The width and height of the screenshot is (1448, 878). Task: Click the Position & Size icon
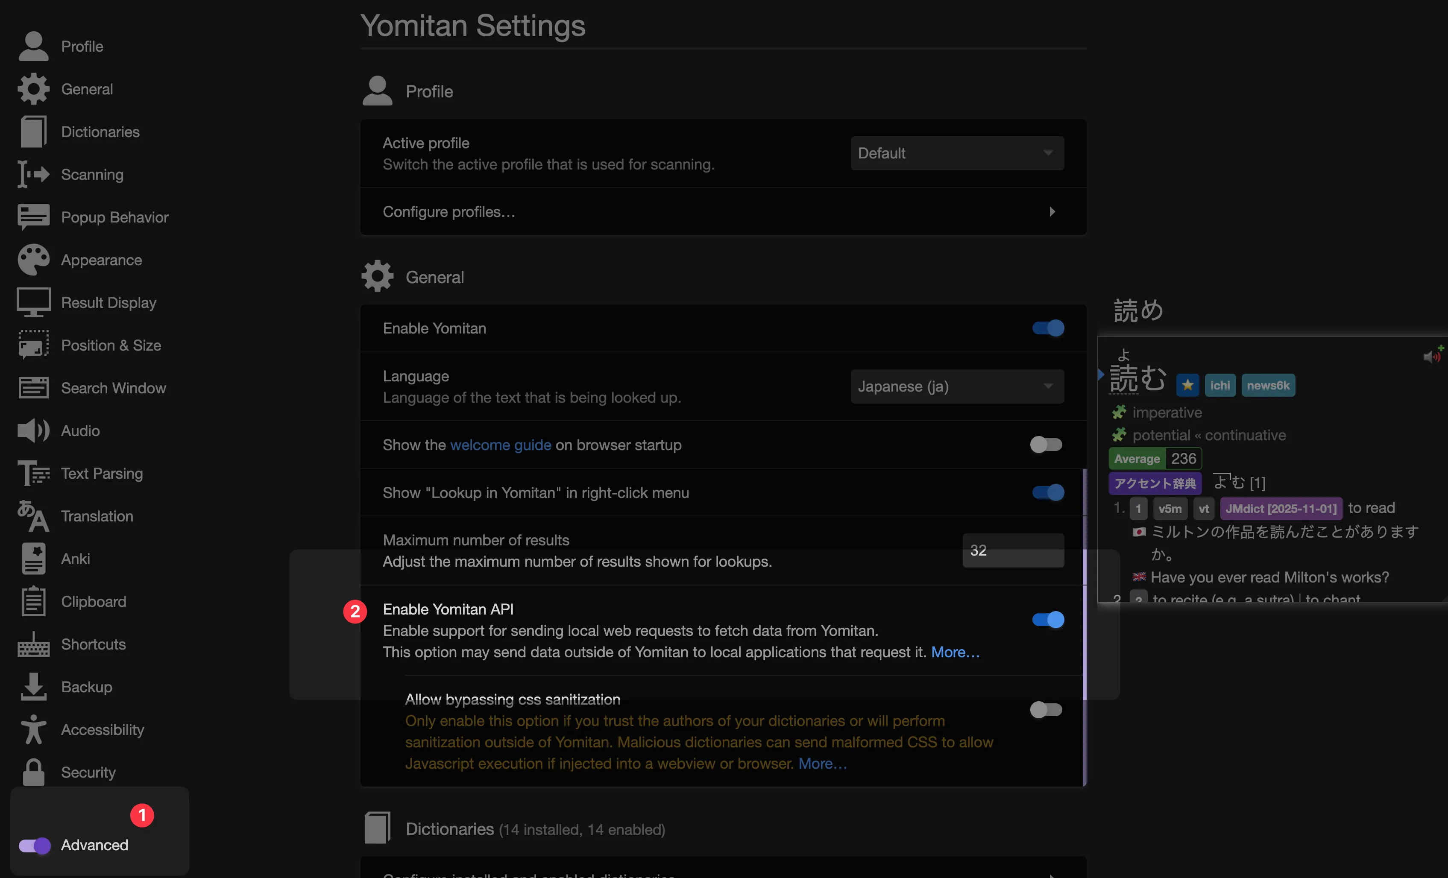(33, 345)
